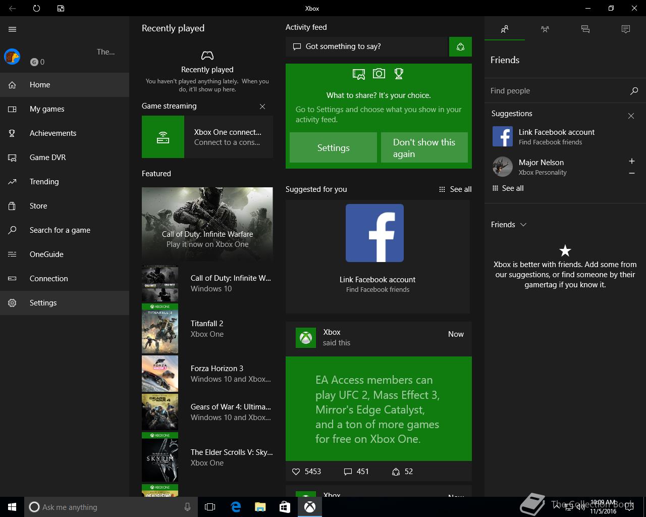The image size is (646, 517).
Task: Click the Recently played controller icon
Action: coord(207,55)
